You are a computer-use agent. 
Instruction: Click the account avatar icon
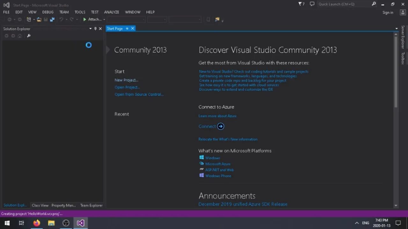point(403,12)
